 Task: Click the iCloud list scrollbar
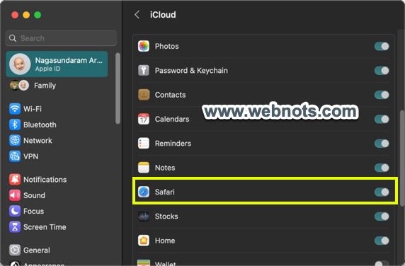[x=402, y=158]
